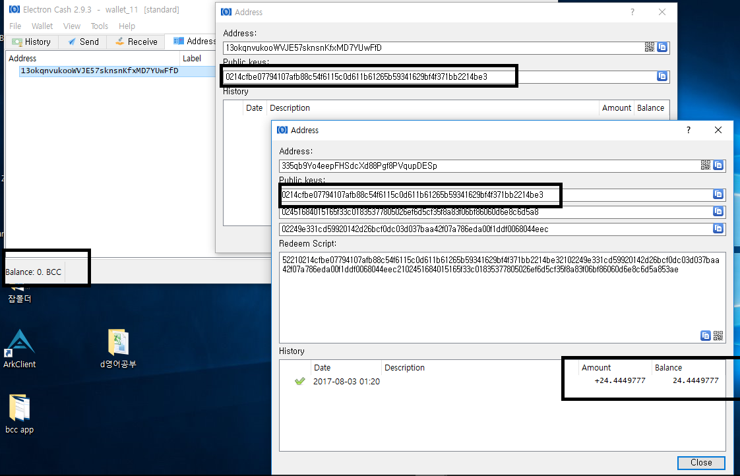Select the bcc app desktop folder

click(19, 414)
